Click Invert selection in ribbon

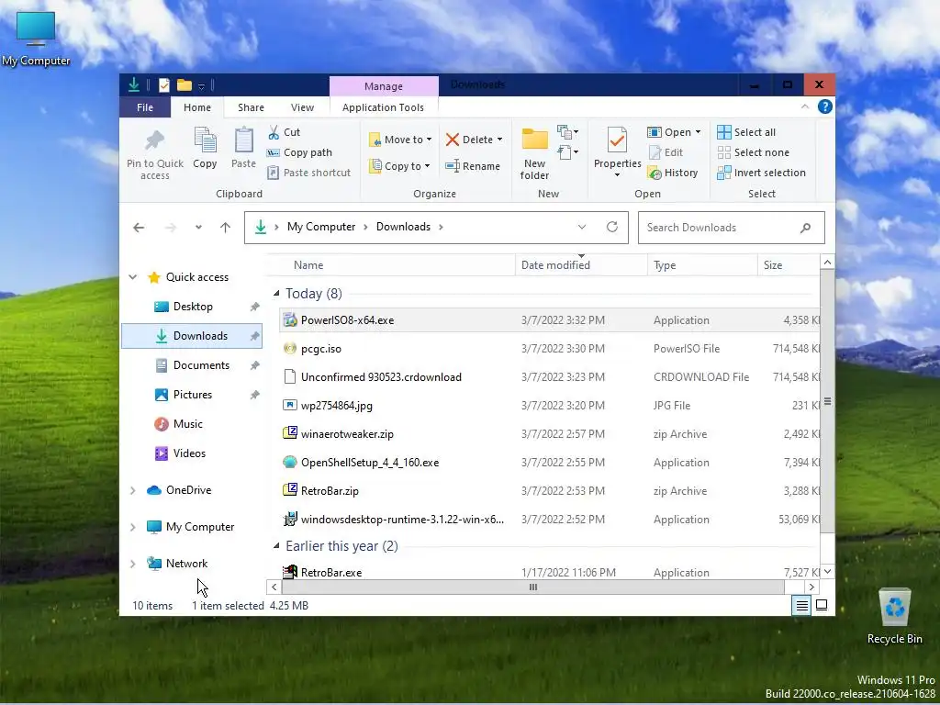[761, 173]
